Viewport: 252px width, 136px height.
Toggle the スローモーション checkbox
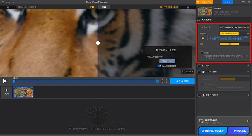[201, 84]
